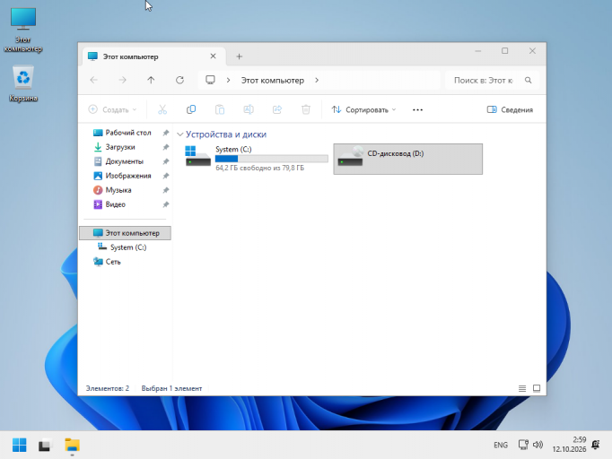The width and height of the screenshot is (612, 459).
Task: Open Task View on the taskbar
Action: click(45, 445)
